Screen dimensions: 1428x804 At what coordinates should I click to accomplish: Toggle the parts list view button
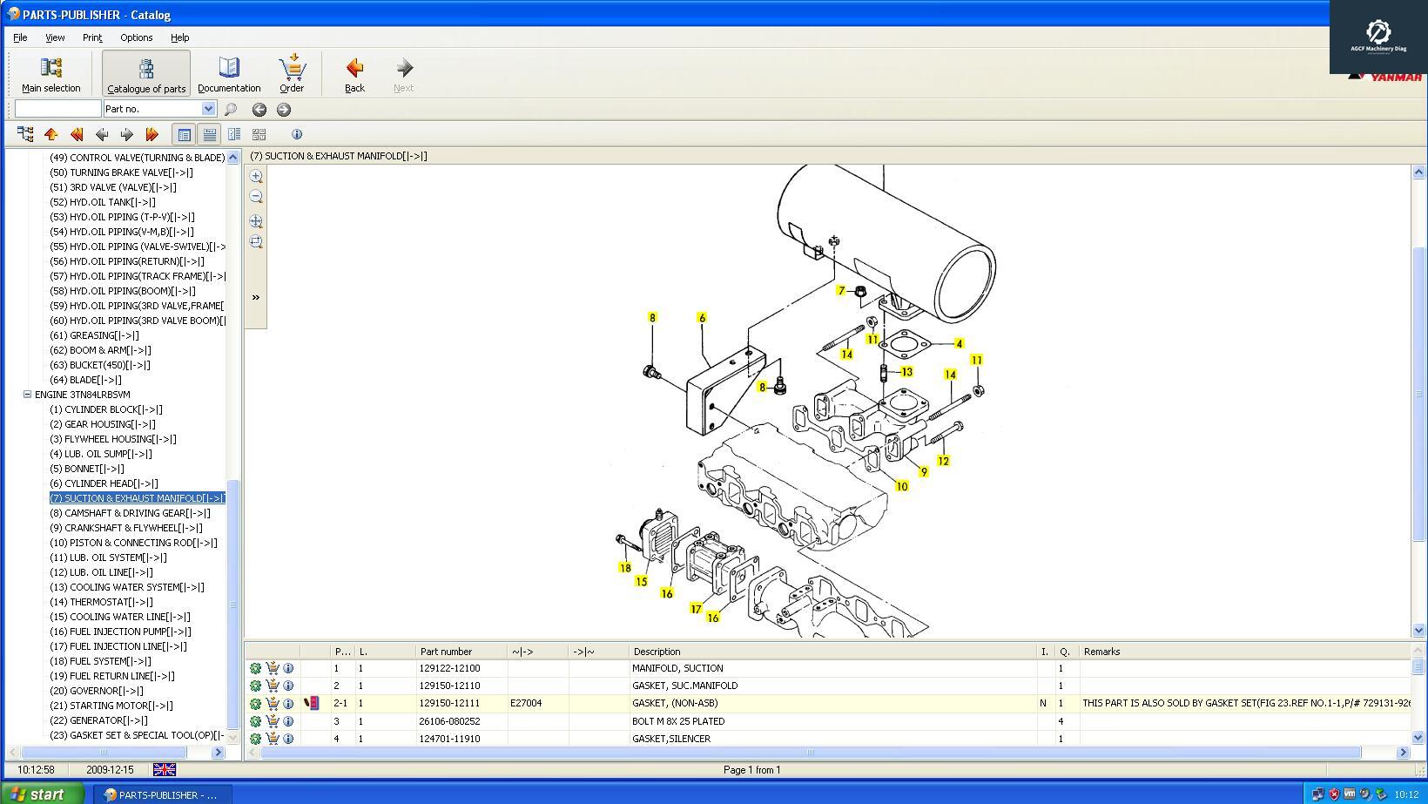[184, 134]
